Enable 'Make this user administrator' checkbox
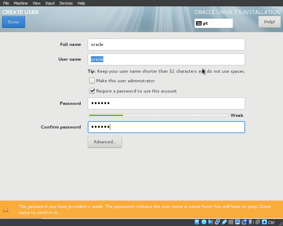Screen dimensions: 283x226 [92, 81]
